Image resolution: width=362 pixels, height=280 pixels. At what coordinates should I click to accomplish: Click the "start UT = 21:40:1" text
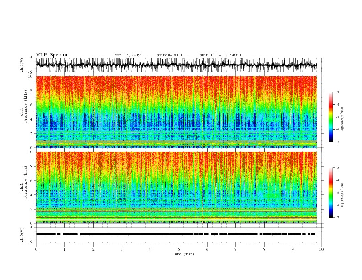tap(221, 55)
